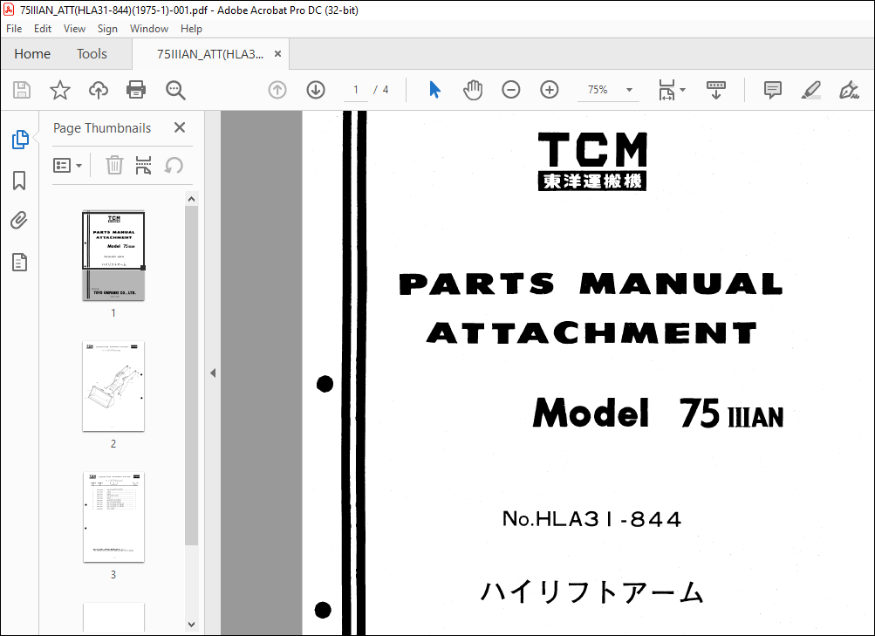Screen dimensions: 875x636
Task: Zoom in with plus icon
Action: [x=550, y=90]
